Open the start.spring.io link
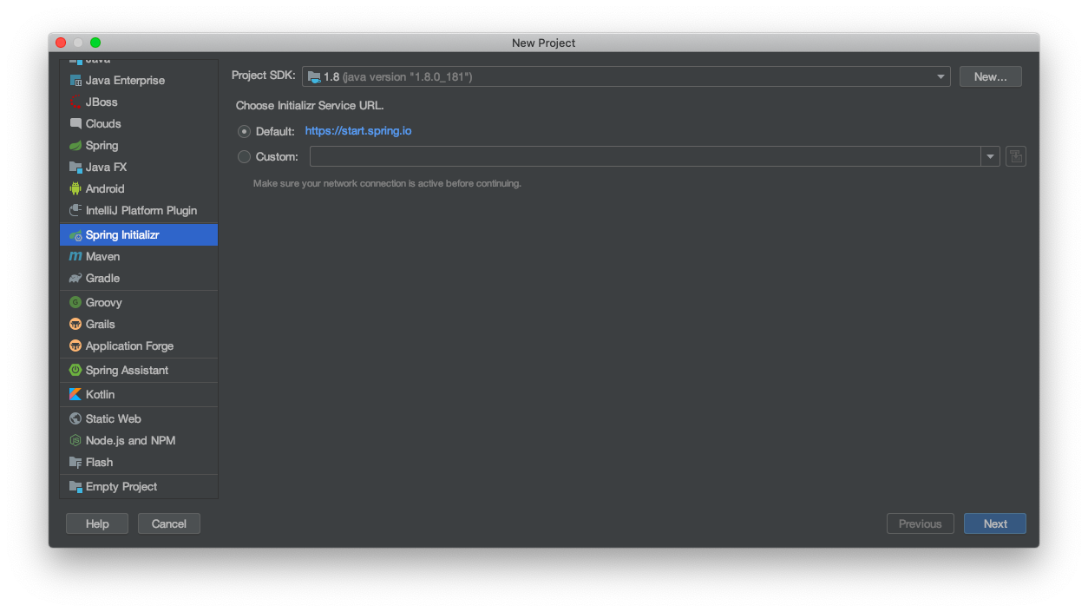Viewport: 1088px width, 612px height. (358, 132)
